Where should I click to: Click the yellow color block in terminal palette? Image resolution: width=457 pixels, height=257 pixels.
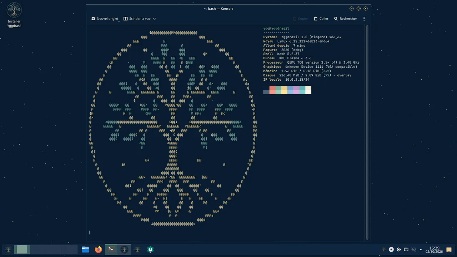(x=284, y=90)
